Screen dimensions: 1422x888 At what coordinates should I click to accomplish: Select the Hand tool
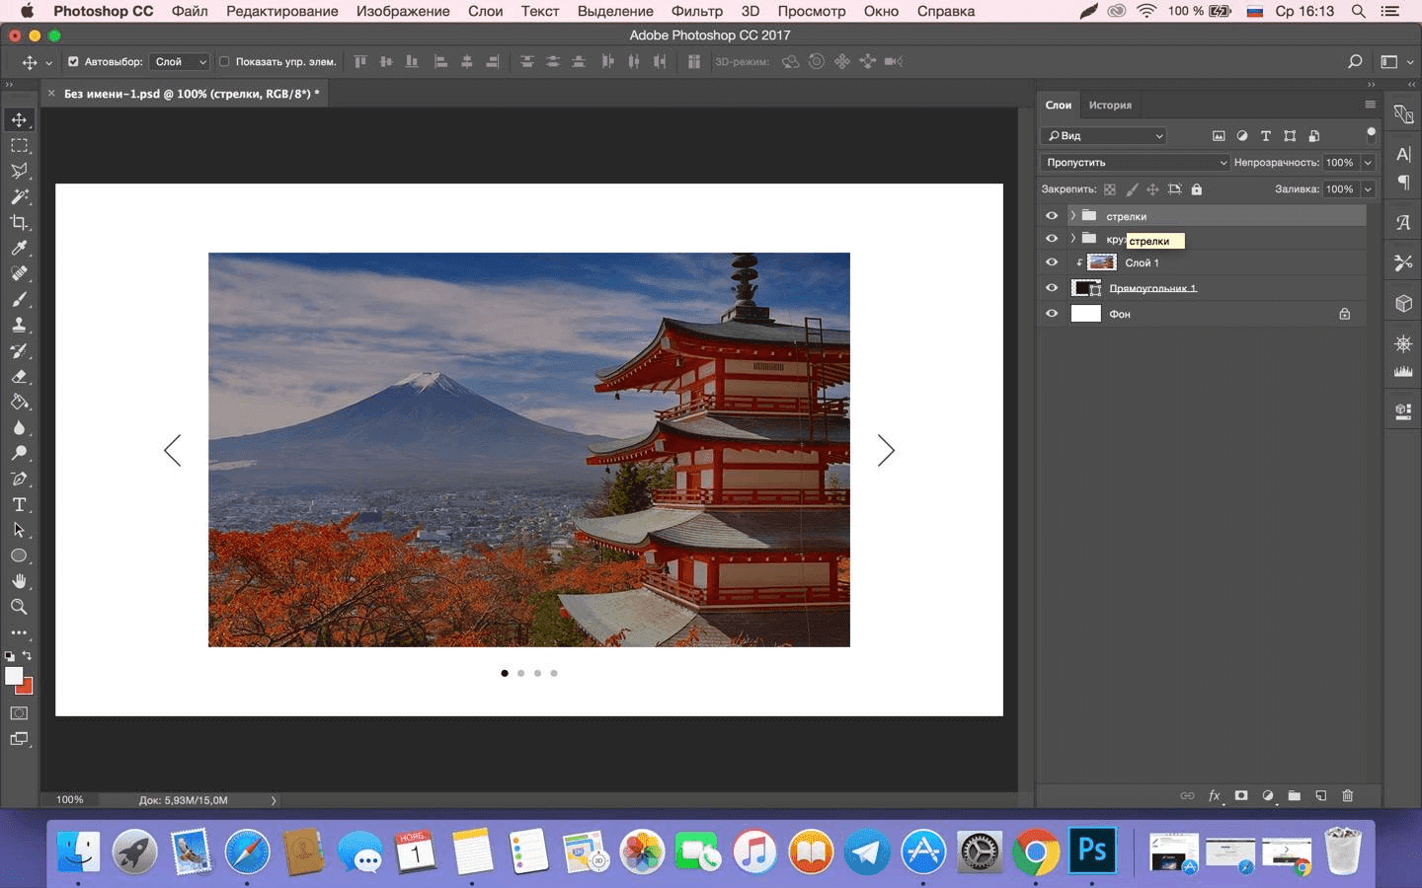[x=19, y=581]
